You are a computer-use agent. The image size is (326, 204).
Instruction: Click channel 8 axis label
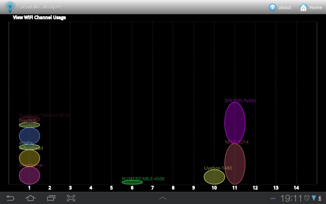173,188
